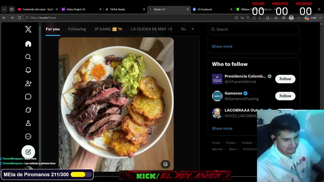View site information for x.com
Image resolution: width=324 pixels, height=182 pixels.
[27, 18]
